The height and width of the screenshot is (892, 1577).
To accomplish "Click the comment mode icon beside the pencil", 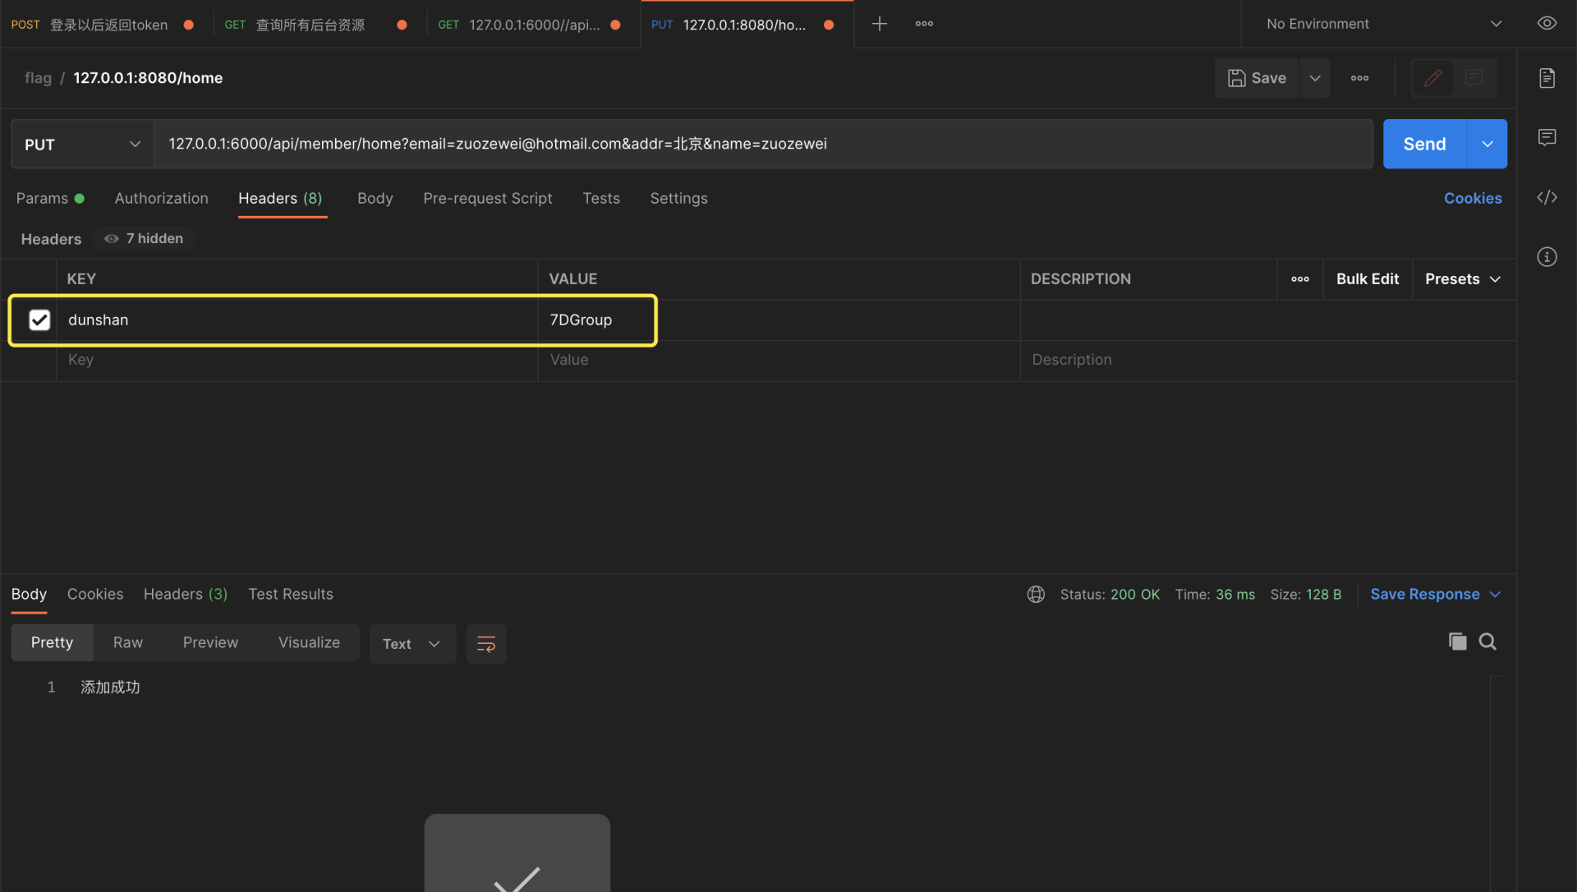I will pyautogui.click(x=1474, y=78).
